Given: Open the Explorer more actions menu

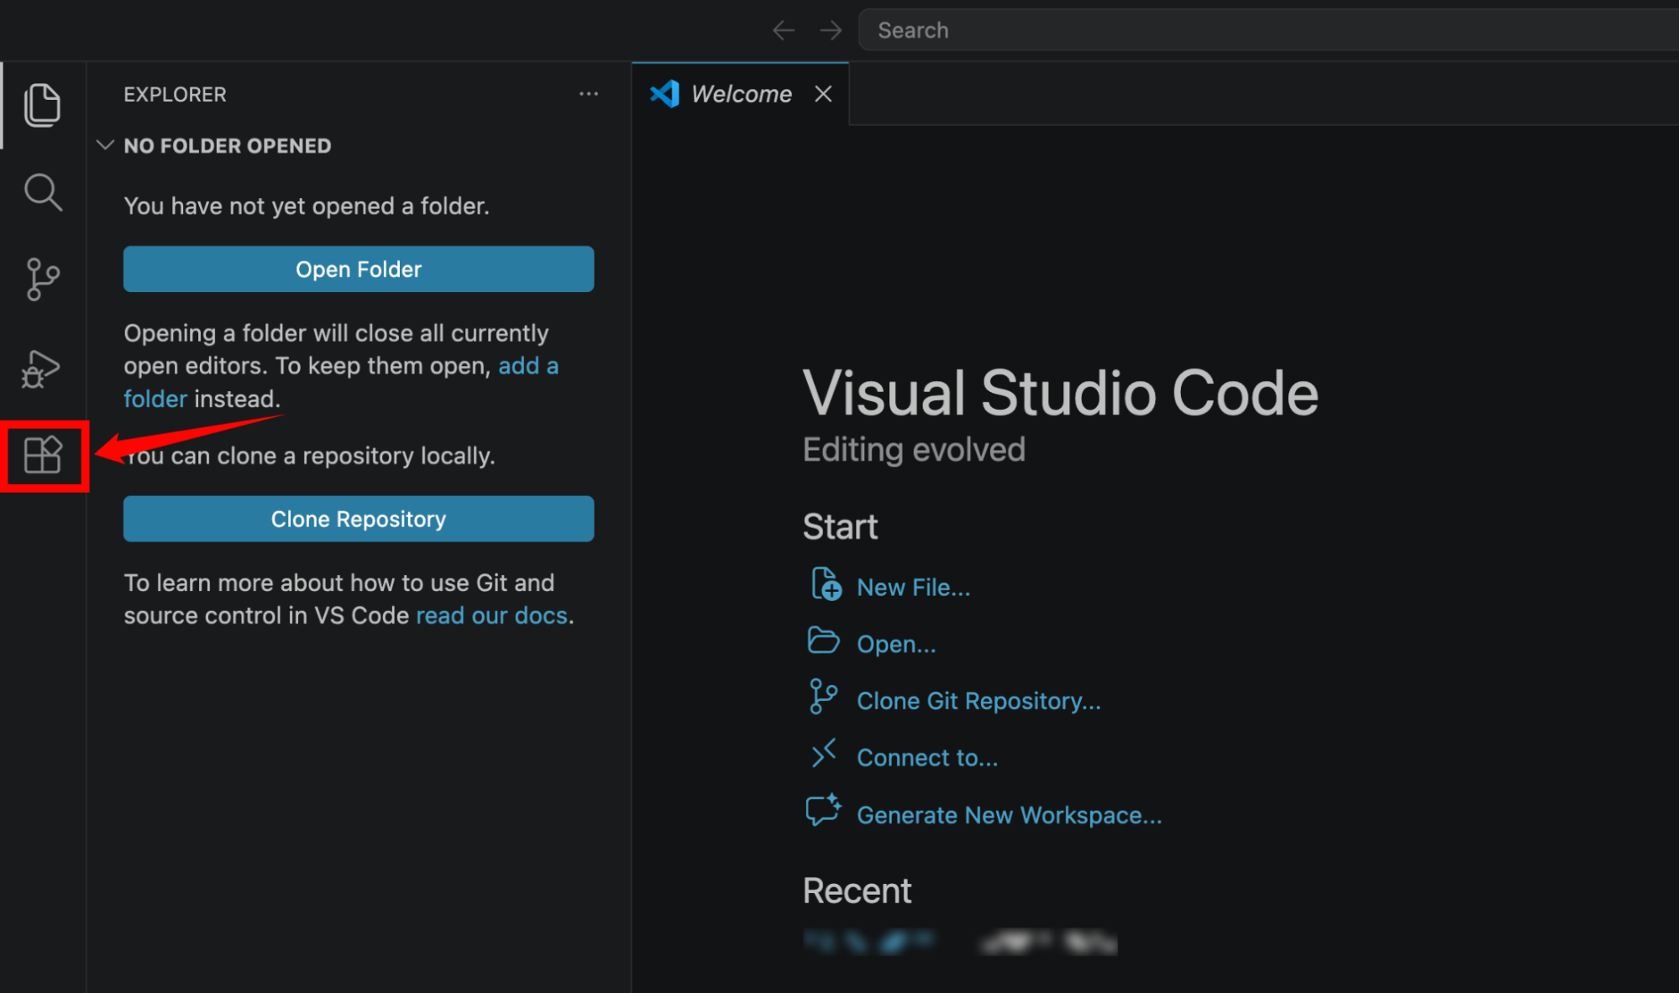Looking at the screenshot, I should point(589,94).
